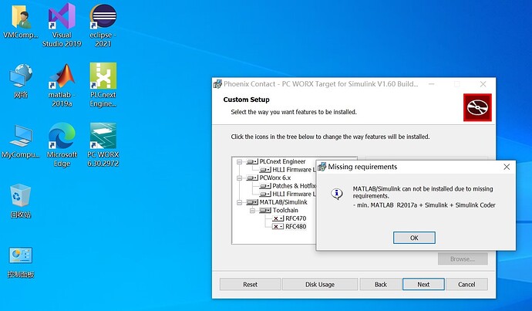Open install-state dropdown for HLLI Firmware under PCWorx 6.x
Image resolution: width=532 pixels, height=311 pixels.
coord(265,194)
